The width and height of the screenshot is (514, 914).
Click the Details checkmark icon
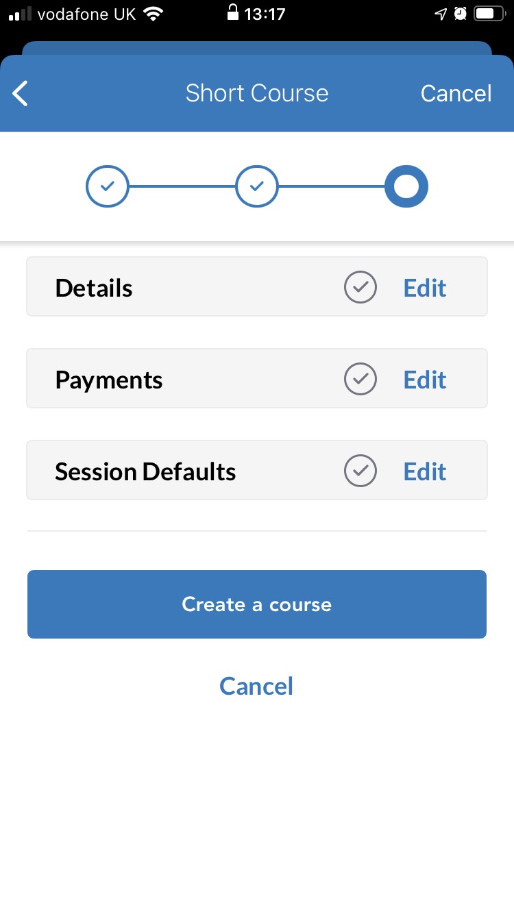click(360, 288)
